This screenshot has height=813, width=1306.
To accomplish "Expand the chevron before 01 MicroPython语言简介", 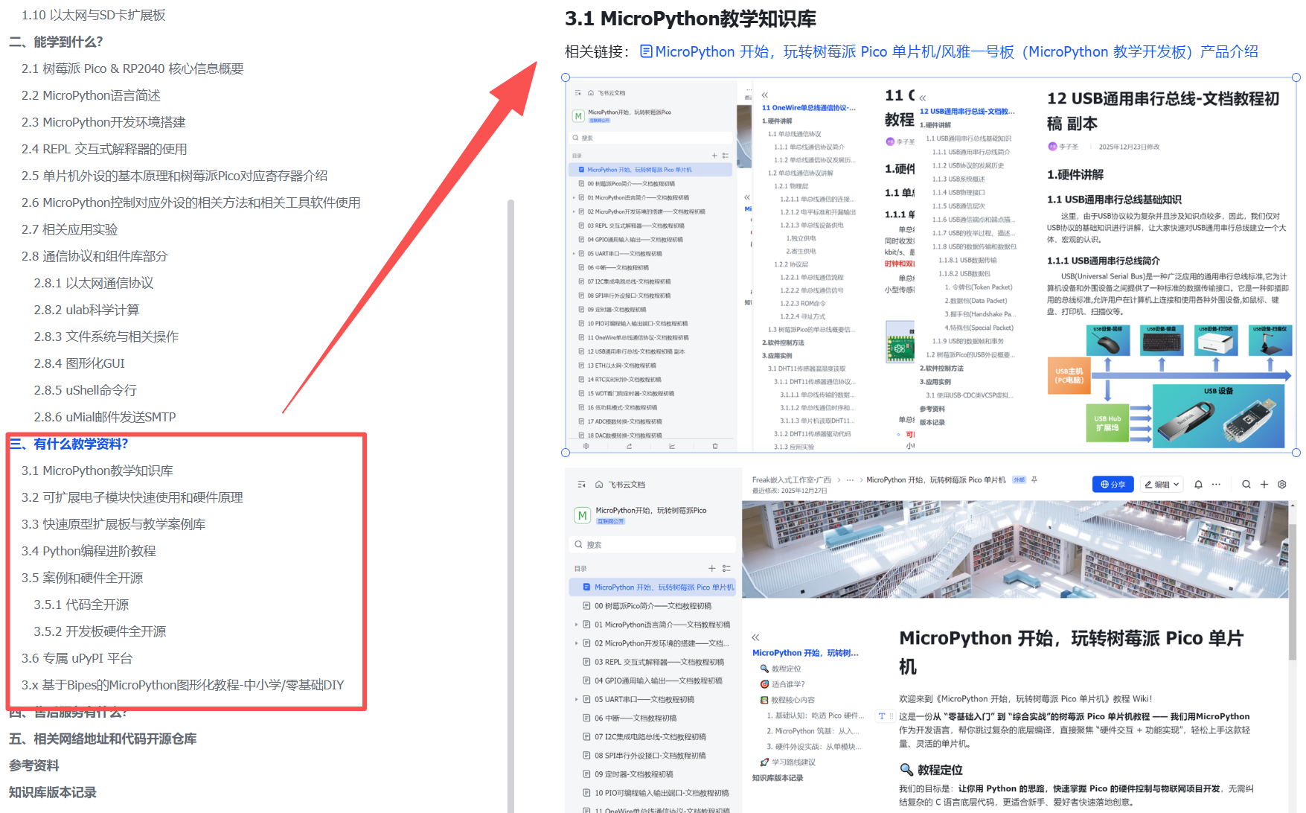I will [x=576, y=624].
